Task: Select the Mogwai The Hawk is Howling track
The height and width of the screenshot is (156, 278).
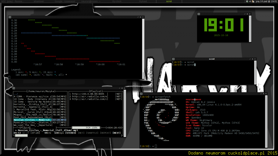Action: point(32,114)
